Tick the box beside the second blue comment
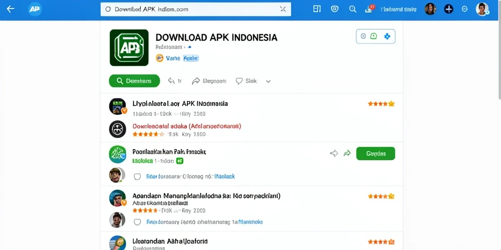The height and width of the screenshot is (250, 501). tap(137, 222)
